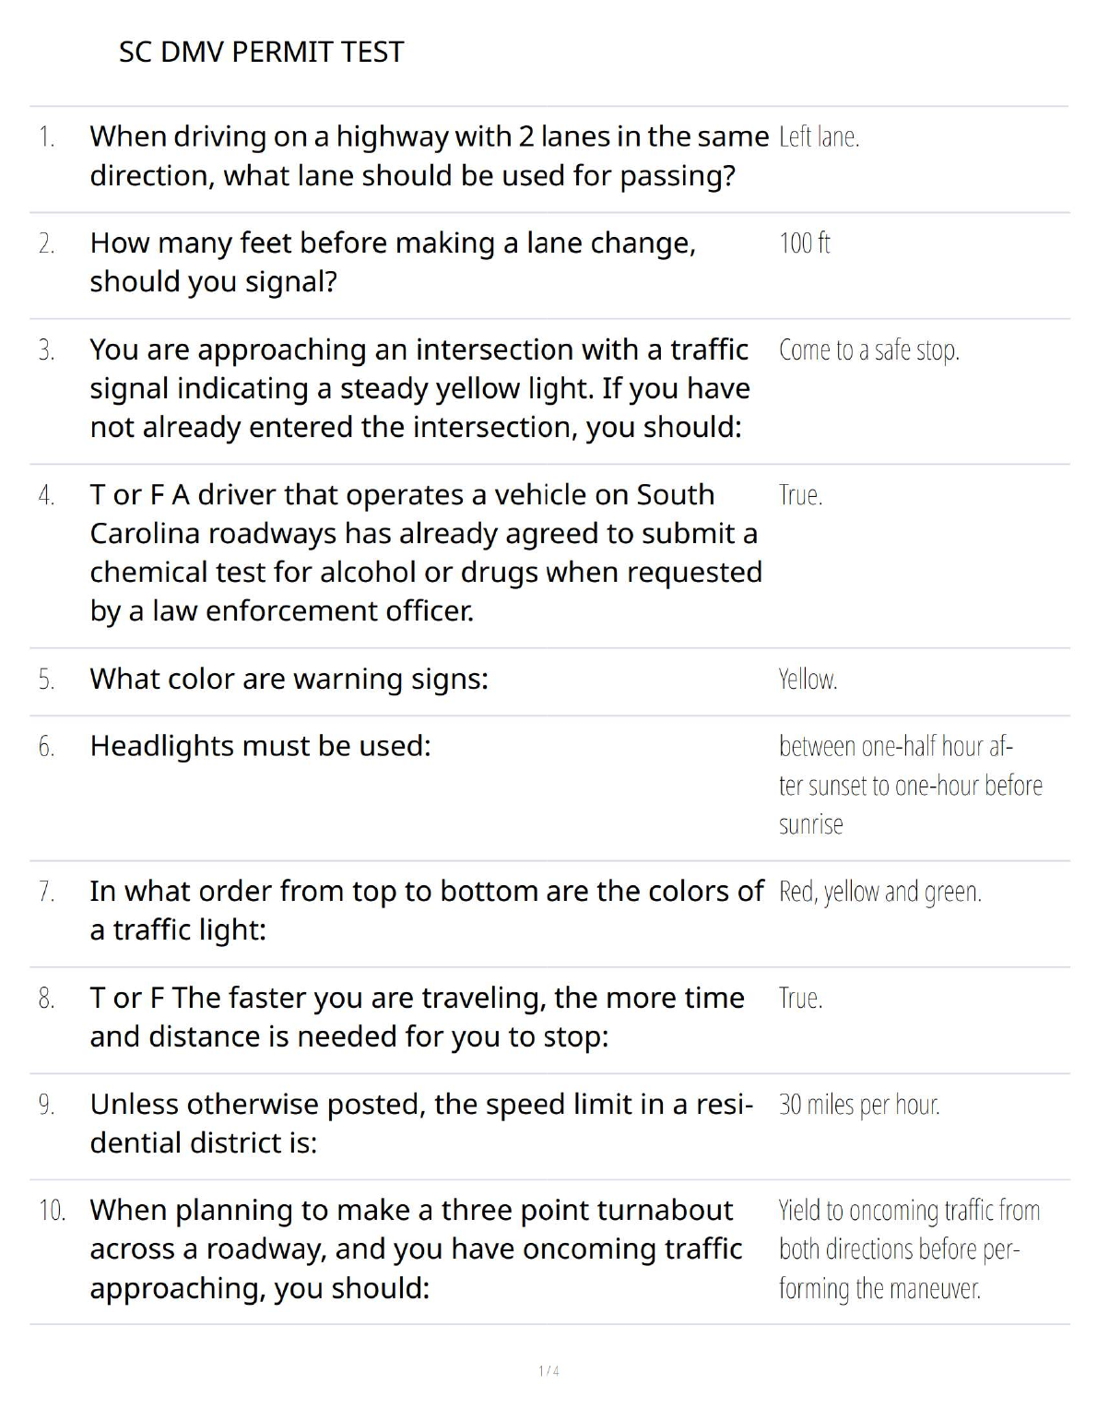Screen dimensions: 1097x1420
Task: Click the page indicator '1 / 4'
Action: [x=548, y=1371]
